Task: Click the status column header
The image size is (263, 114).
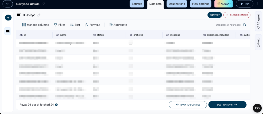Action: tap(108, 35)
